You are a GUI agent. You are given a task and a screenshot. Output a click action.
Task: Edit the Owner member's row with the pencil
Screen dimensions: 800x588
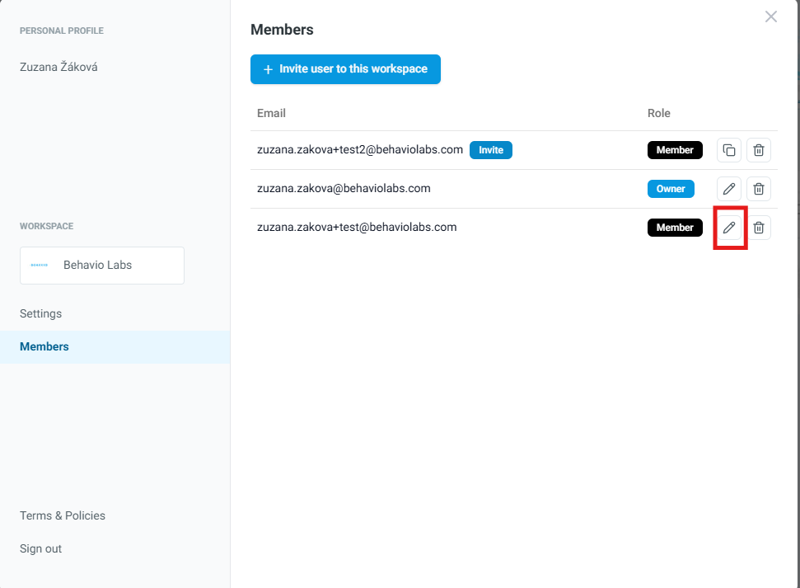click(x=729, y=189)
